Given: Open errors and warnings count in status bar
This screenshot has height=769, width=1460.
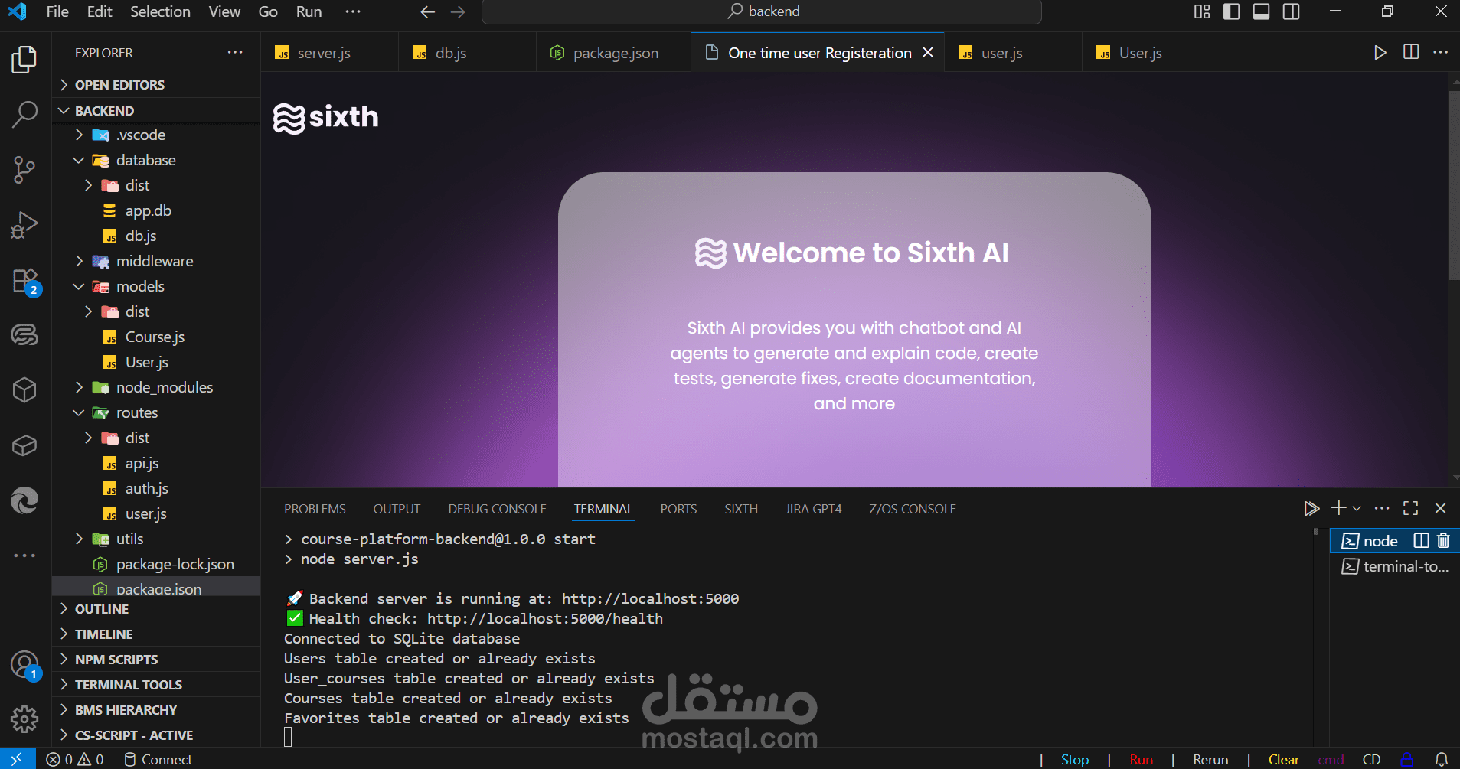Looking at the screenshot, I should click(75, 759).
